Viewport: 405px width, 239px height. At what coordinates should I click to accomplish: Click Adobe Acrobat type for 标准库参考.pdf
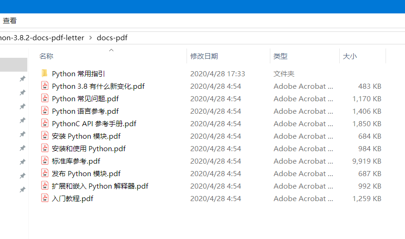pyautogui.click(x=303, y=161)
